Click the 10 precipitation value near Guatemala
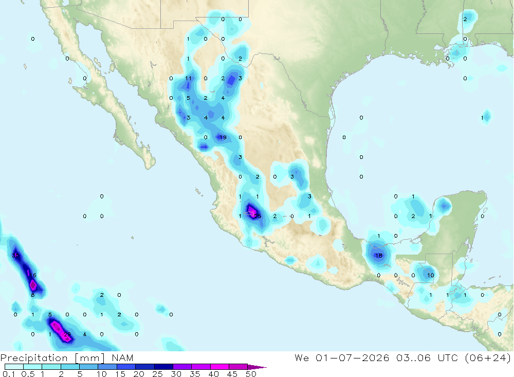 tap(430, 275)
